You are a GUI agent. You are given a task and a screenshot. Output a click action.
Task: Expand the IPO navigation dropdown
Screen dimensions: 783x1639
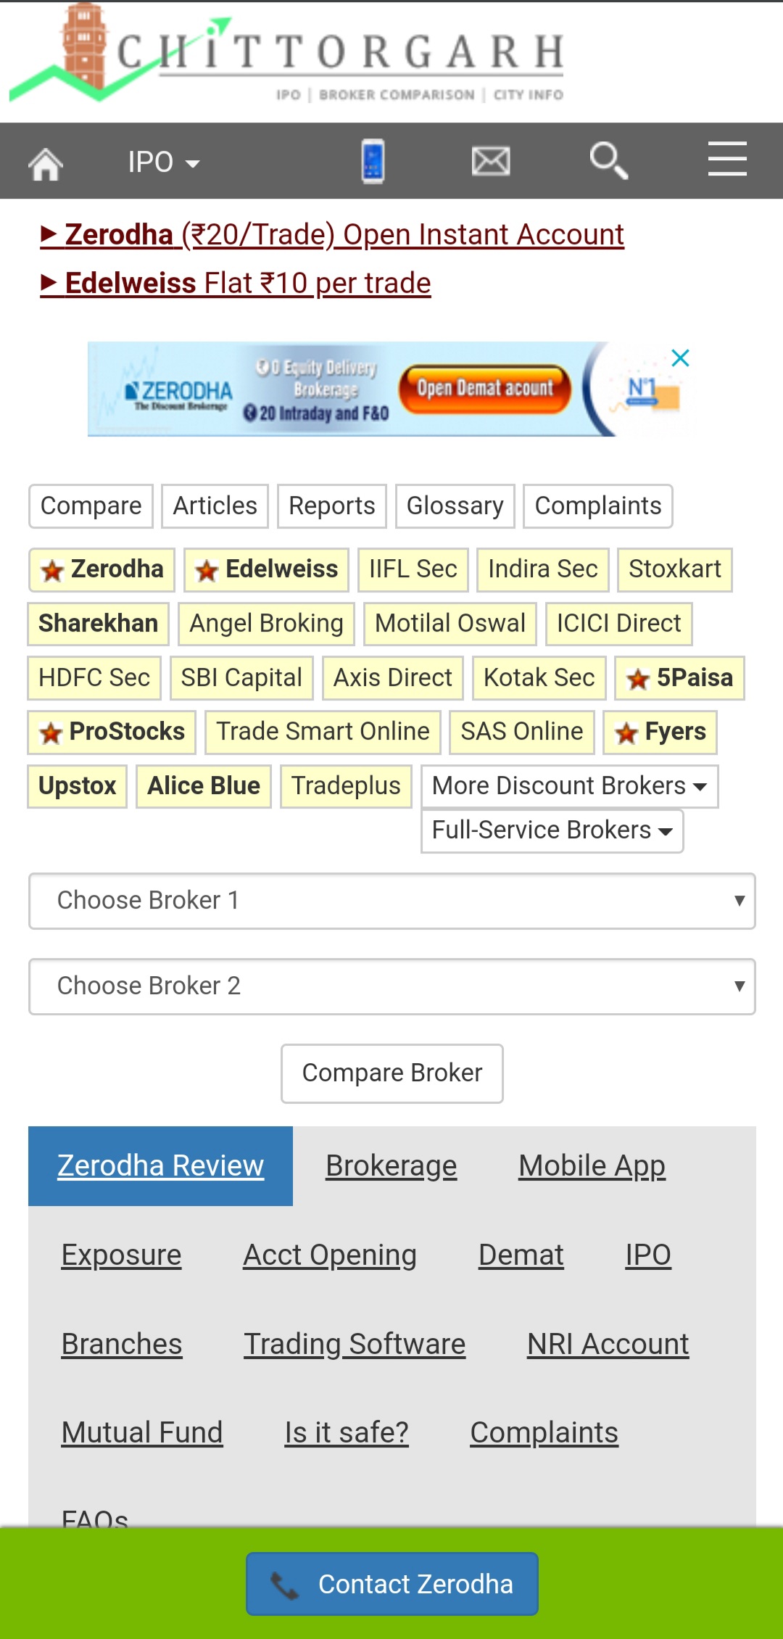click(163, 162)
